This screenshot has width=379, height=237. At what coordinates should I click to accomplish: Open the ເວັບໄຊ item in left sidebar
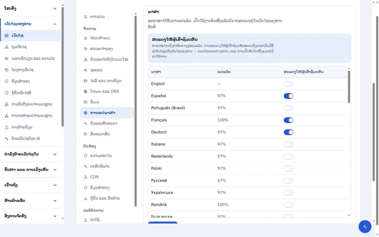tap(31, 36)
